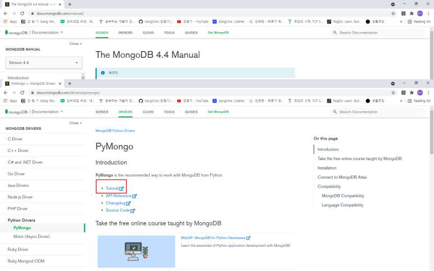Image resolution: width=434 pixels, height=271 pixels.
Task: Select Introduction in Manual window sidebar
Action: (19, 77)
